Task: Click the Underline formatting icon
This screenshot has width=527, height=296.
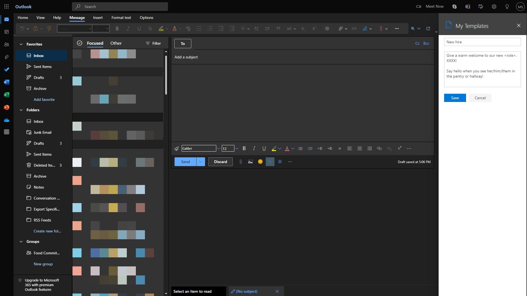Action: click(x=263, y=148)
